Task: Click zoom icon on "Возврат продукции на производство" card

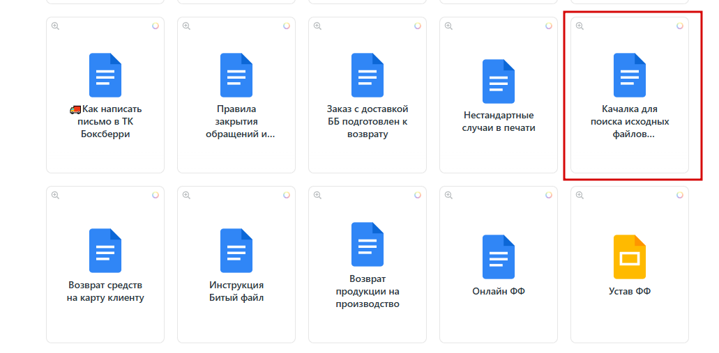Action: [x=317, y=195]
